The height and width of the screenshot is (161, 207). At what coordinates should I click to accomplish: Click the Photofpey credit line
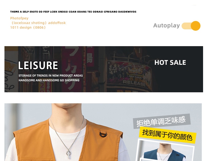(x=19, y=18)
